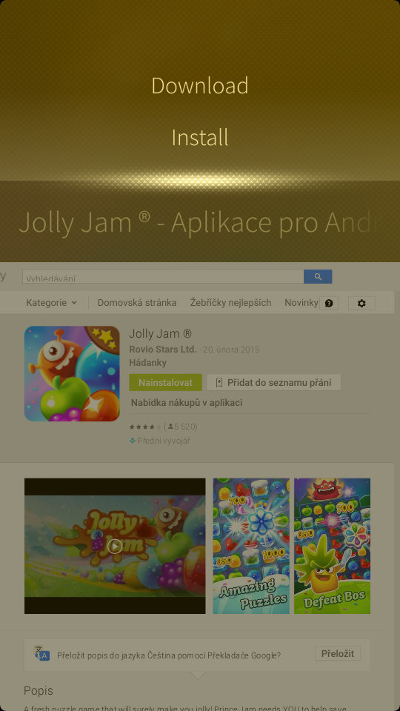Select Download from pulley menu
Image resolution: width=400 pixels, height=711 pixels.
tap(200, 85)
